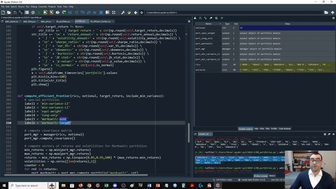Select the IPython console tab

pos(260,176)
